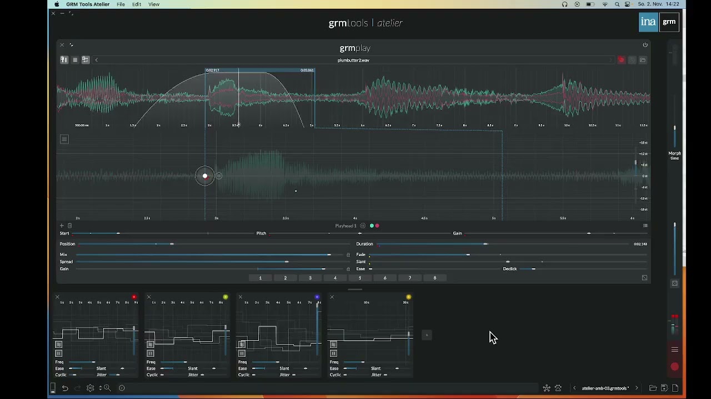Open the info icon in bottom toolbar
Viewport: 711px width, 399px height.
tap(122, 388)
